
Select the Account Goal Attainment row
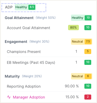[49, 28]
